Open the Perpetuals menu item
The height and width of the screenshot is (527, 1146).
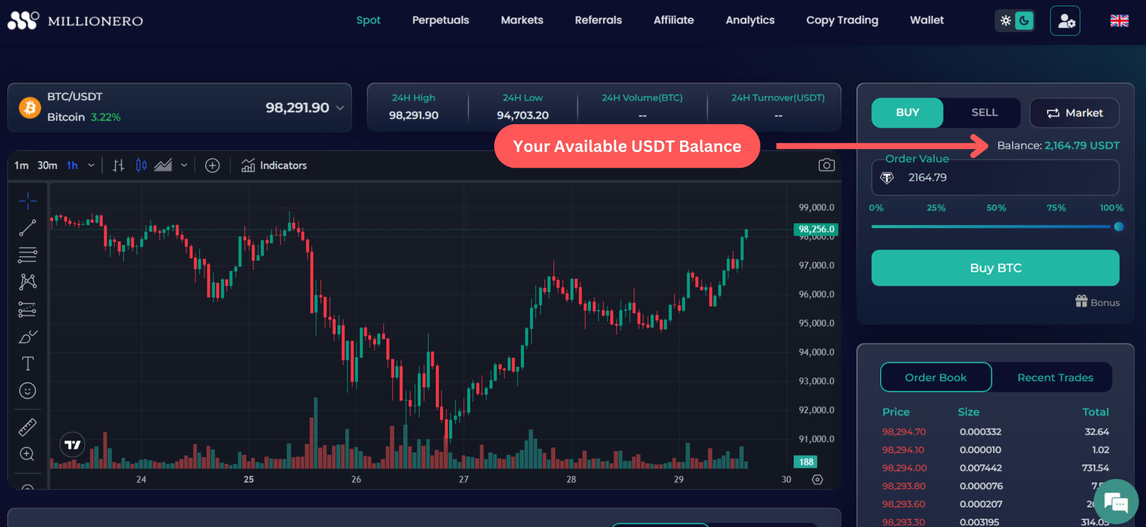[441, 20]
